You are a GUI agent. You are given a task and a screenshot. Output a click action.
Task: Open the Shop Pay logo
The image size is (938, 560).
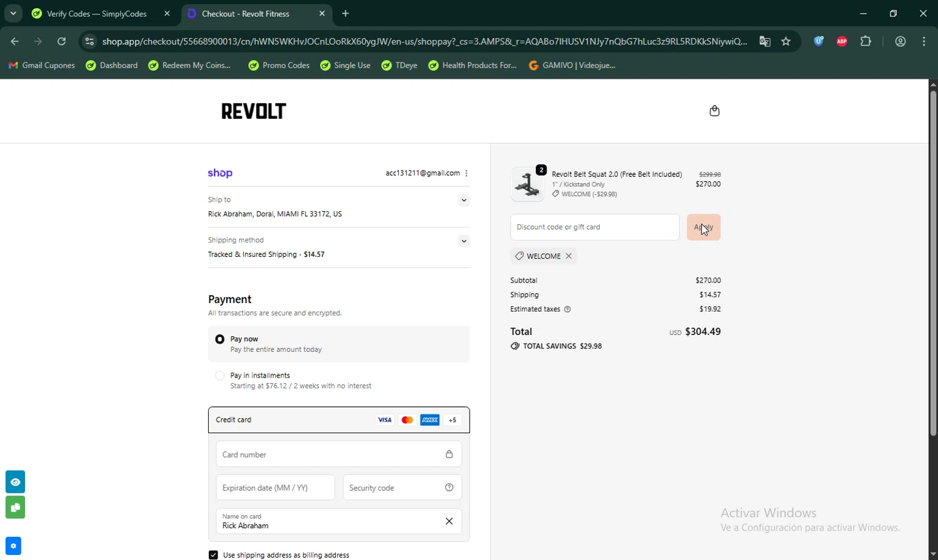tap(220, 173)
